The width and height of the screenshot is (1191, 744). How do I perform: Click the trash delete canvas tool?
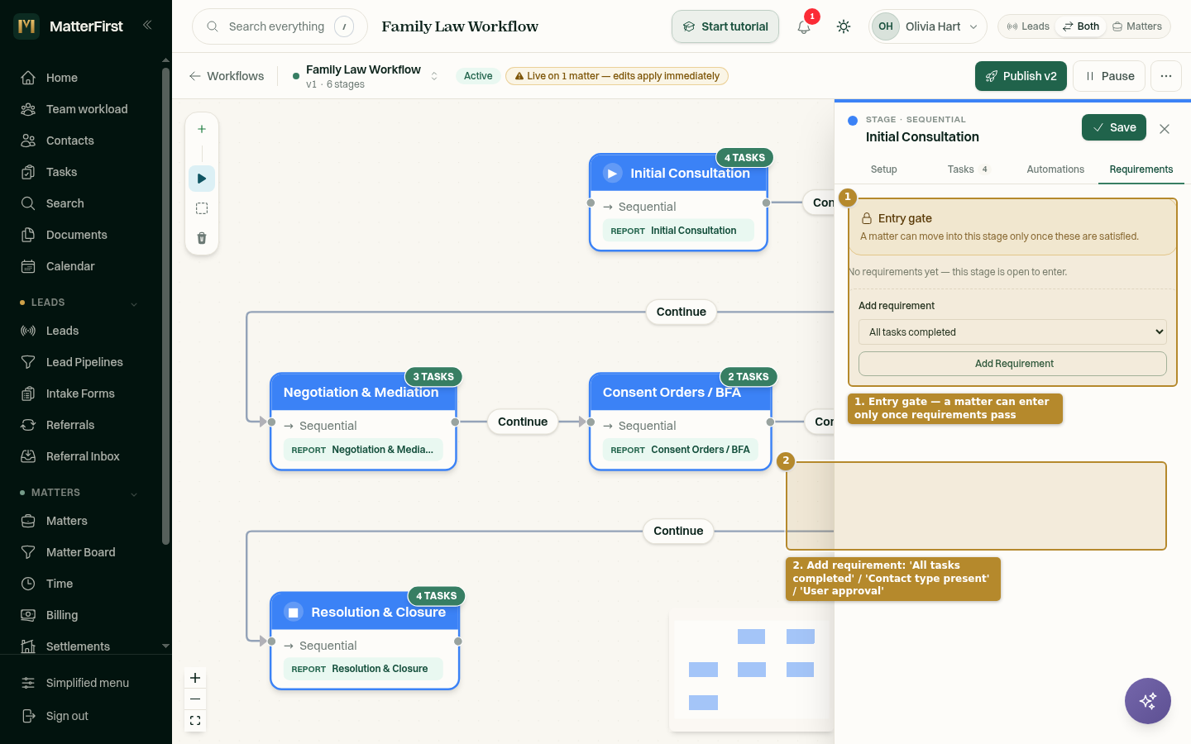click(202, 238)
